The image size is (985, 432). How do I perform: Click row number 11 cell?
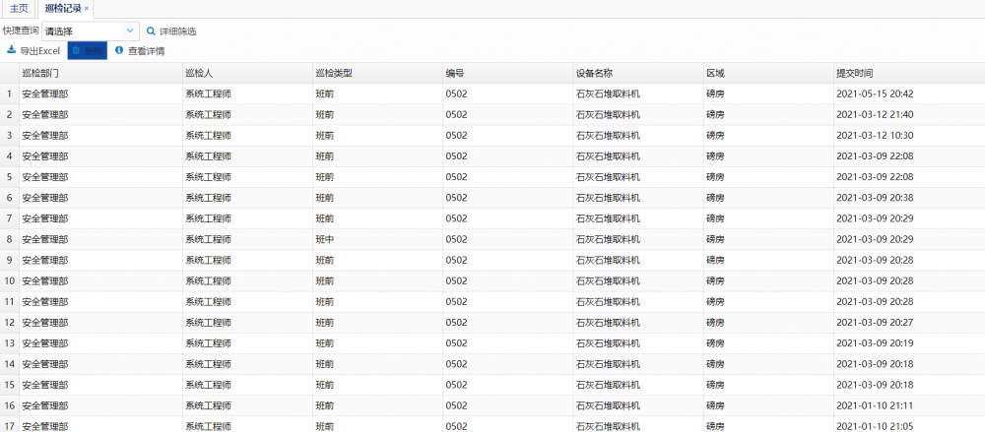point(10,301)
